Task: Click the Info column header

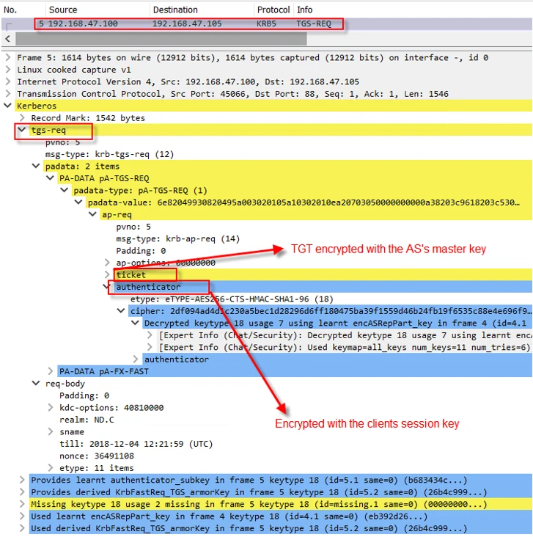Action: pyautogui.click(x=304, y=10)
